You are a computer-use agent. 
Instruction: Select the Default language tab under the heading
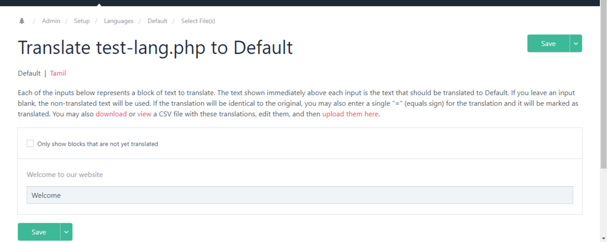click(29, 73)
